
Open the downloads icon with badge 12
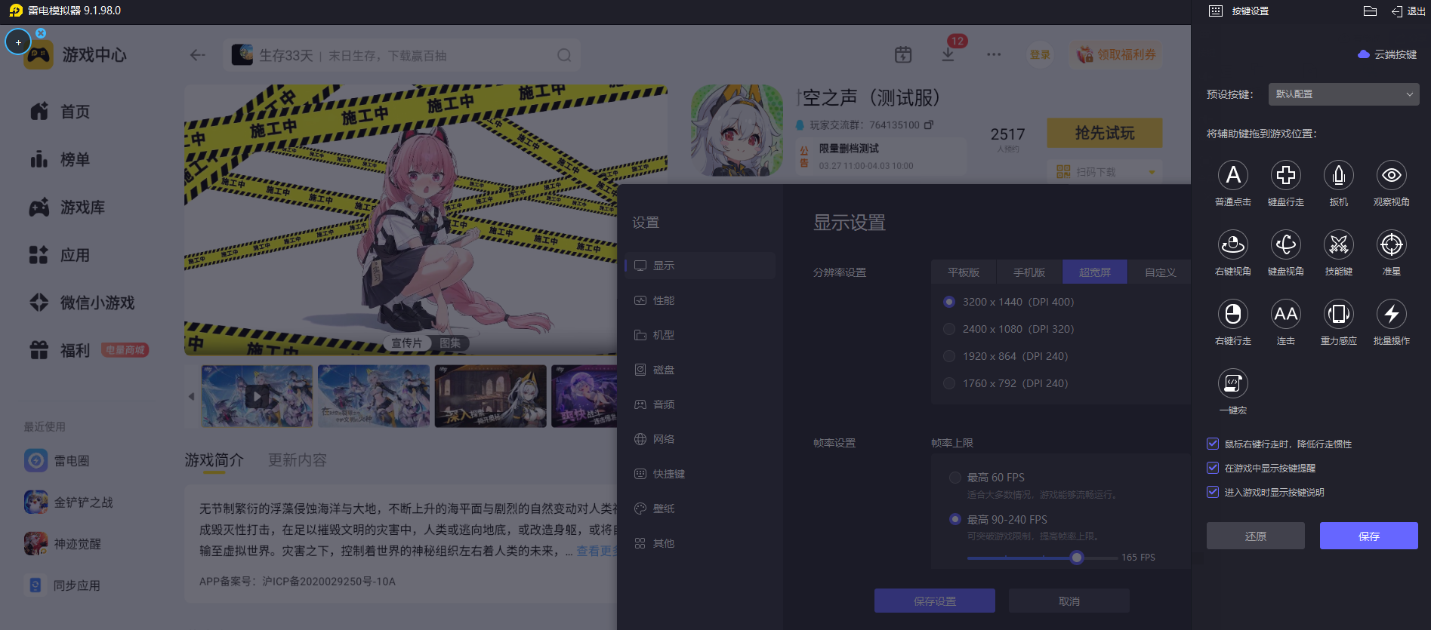948,55
